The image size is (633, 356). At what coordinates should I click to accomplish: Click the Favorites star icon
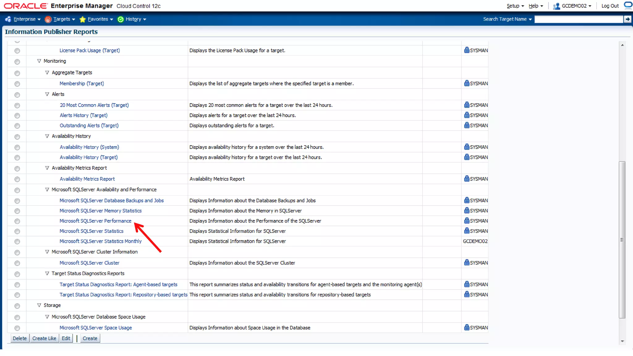tap(83, 19)
